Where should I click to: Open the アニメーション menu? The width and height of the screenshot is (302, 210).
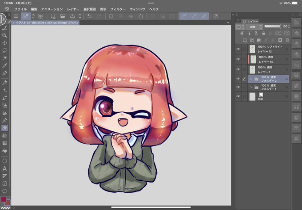click(52, 9)
